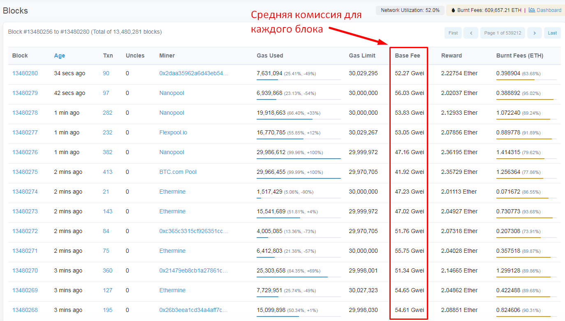View 413 transactions in block 13480275
The width and height of the screenshot is (565, 321).
tap(107, 172)
